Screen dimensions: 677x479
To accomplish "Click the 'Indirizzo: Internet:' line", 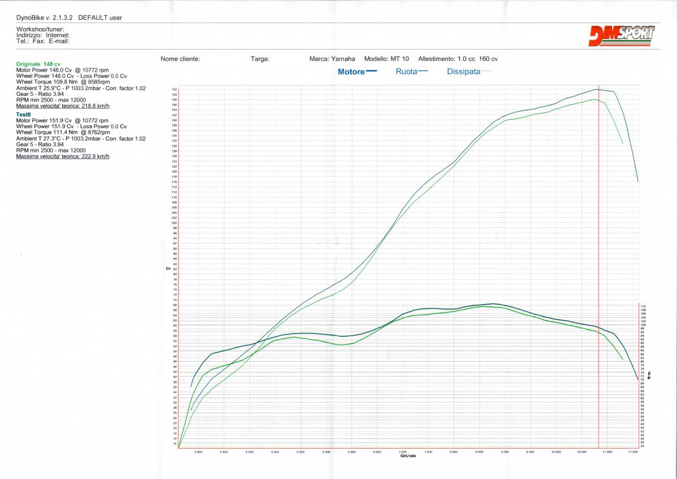I will (x=43, y=35).
